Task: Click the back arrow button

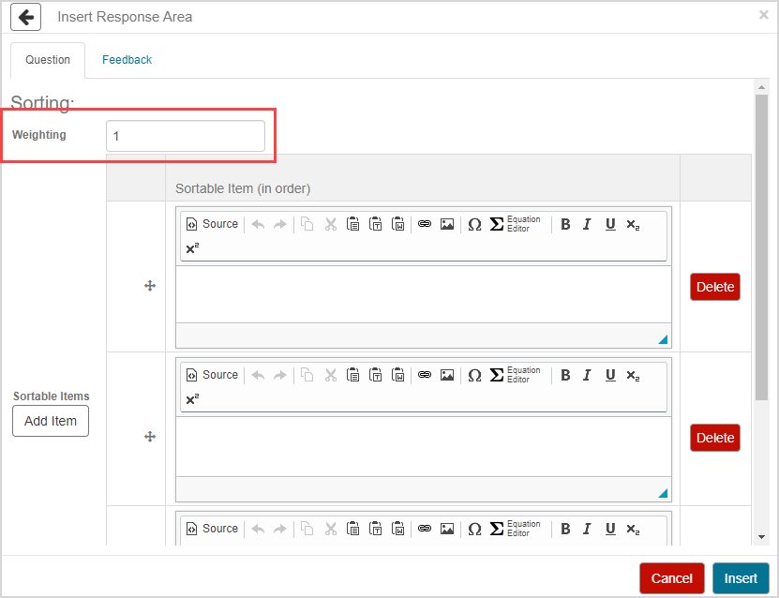Action: click(x=26, y=17)
